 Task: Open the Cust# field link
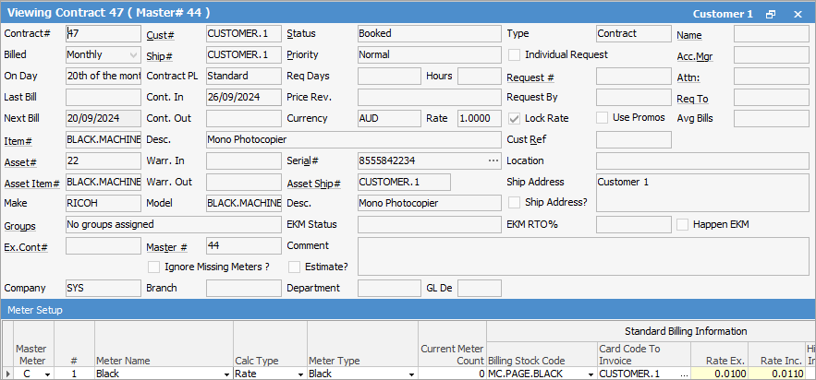(x=161, y=34)
